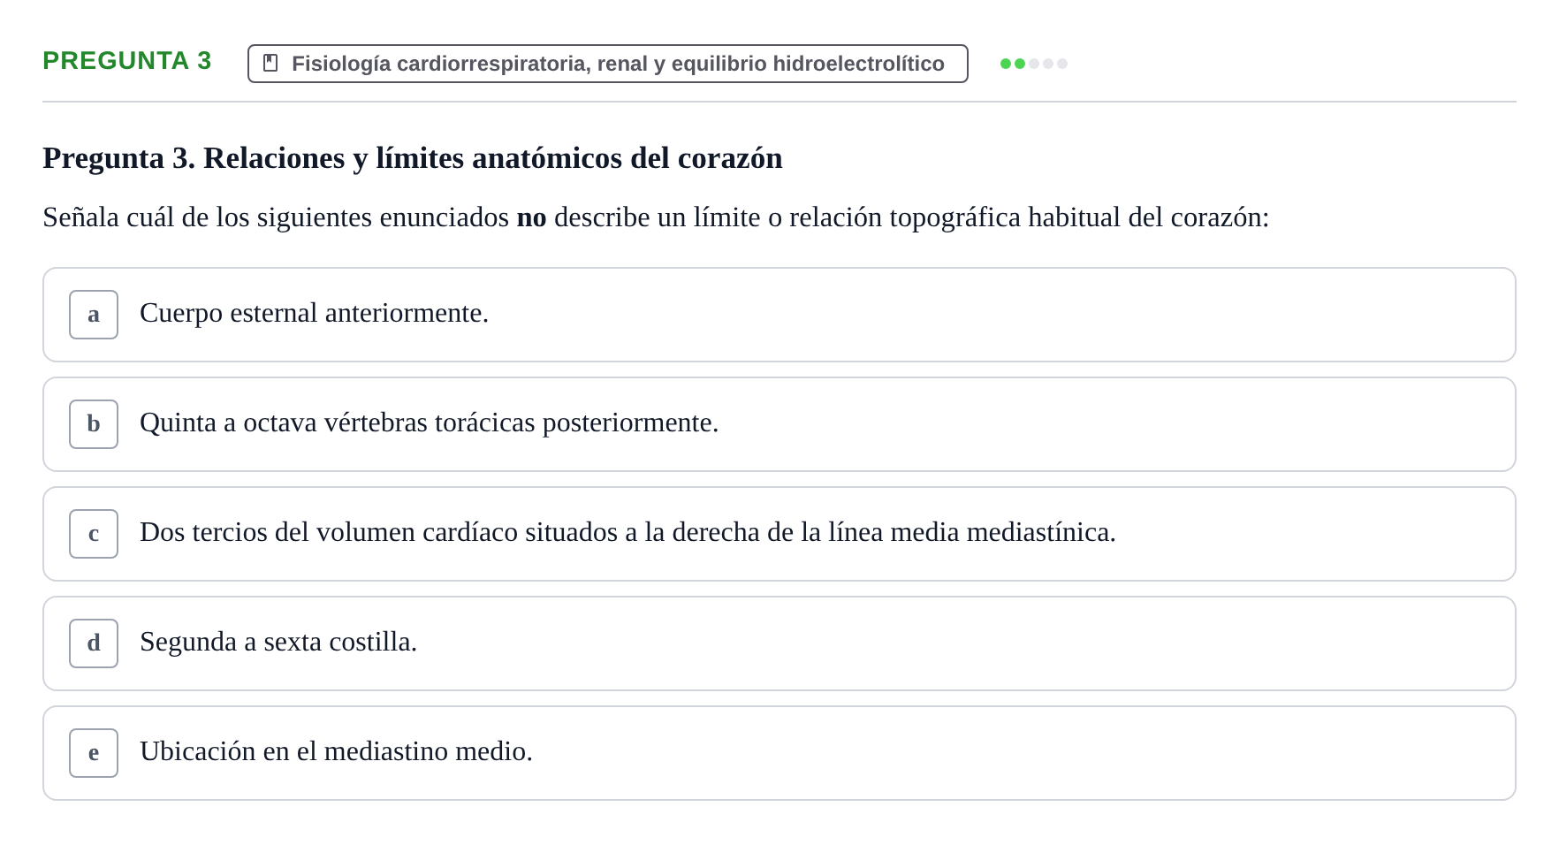Click the first green difficulty dot

1006,64
